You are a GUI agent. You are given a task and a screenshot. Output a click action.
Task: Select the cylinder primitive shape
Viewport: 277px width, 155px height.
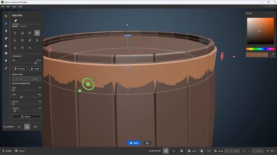(37, 33)
